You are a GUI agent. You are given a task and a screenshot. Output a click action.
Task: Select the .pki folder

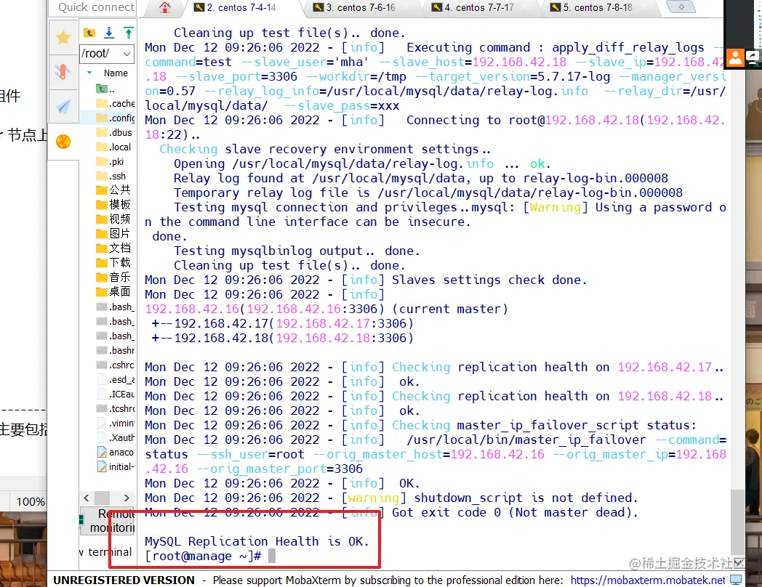coord(111,162)
